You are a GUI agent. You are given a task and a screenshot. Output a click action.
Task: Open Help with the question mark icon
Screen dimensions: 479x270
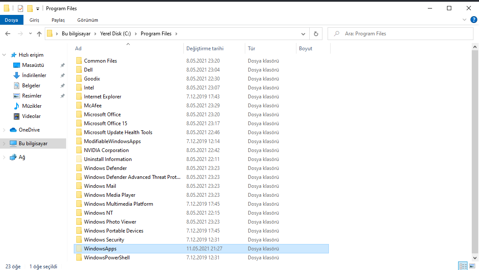(473, 20)
